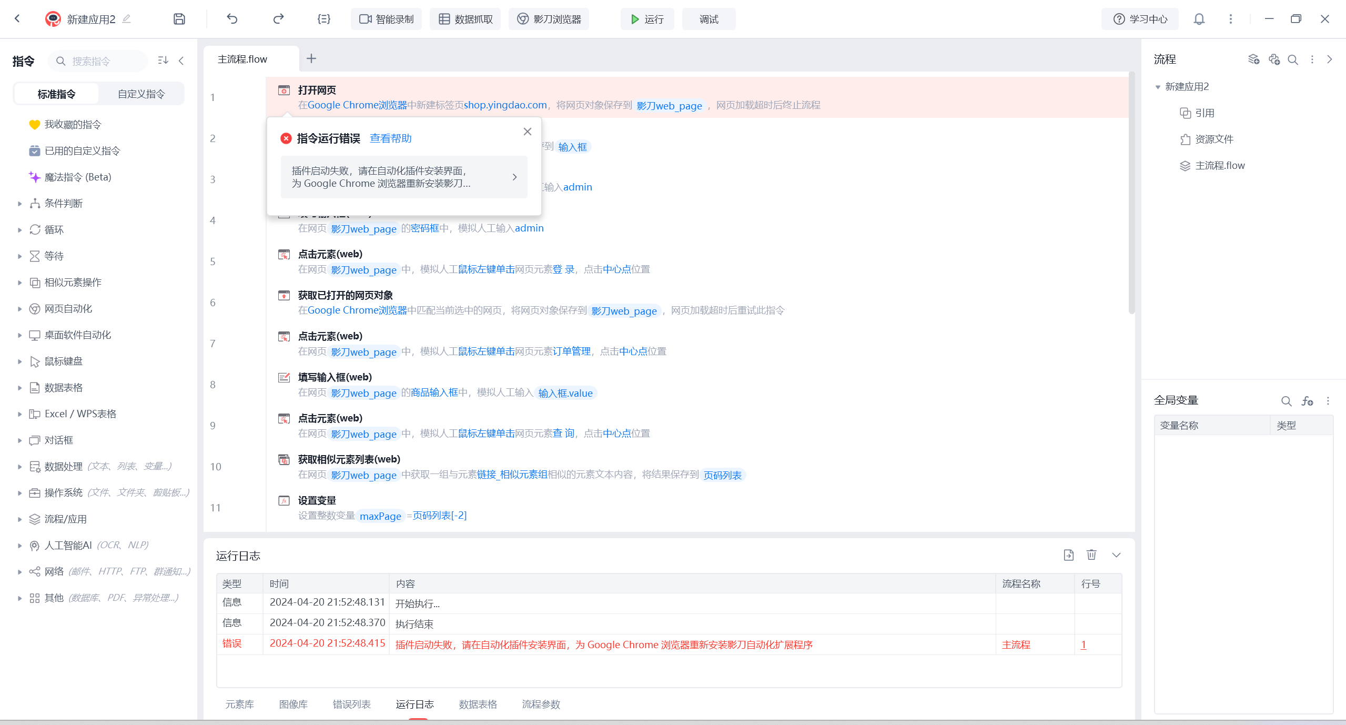The width and height of the screenshot is (1346, 725).
Task: Click sort icon beside command search box
Action: click(163, 61)
